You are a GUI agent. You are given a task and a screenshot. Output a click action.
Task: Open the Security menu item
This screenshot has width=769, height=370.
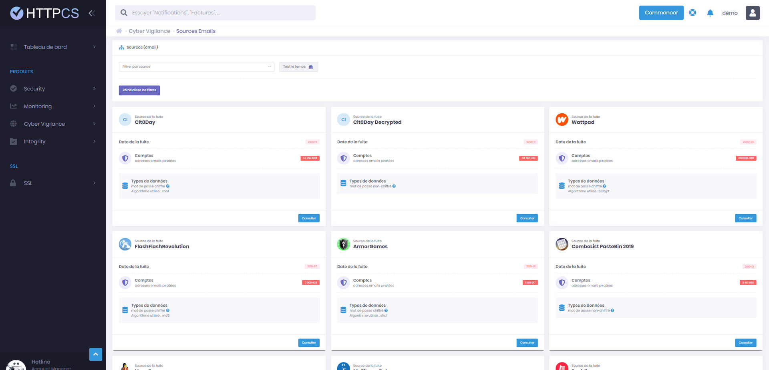point(53,88)
